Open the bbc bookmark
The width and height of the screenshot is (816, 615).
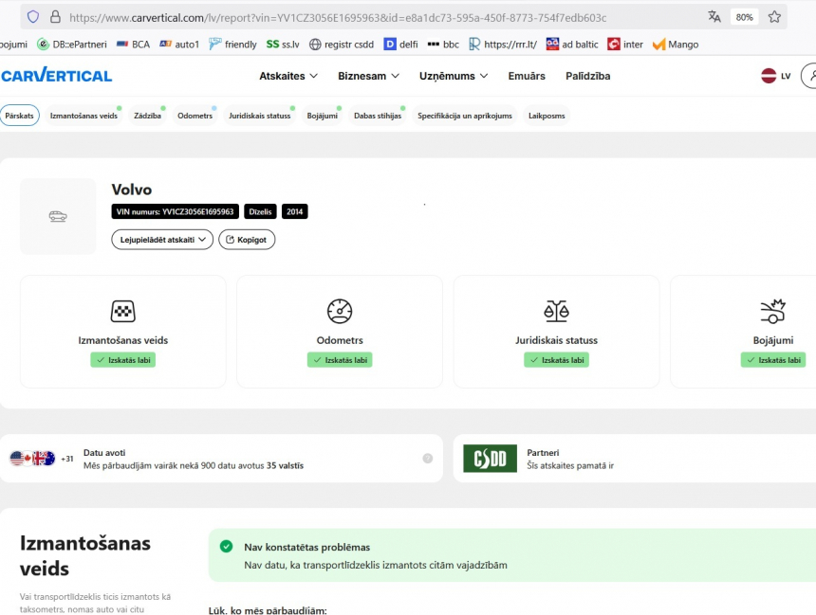(443, 45)
